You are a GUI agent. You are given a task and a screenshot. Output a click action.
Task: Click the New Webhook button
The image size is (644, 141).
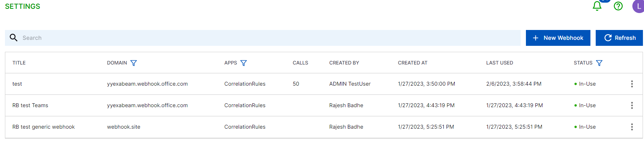[x=558, y=38]
